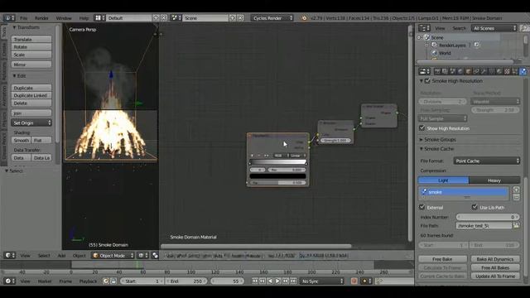The width and height of the screenshot is (530, 298).
Task: Open the Help menu
Action: 84,18
